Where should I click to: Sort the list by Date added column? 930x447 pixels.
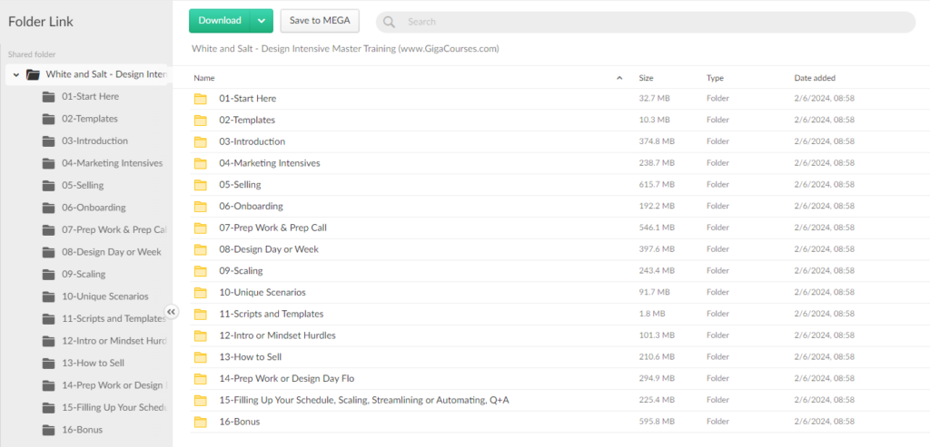(x=815, y=78)
